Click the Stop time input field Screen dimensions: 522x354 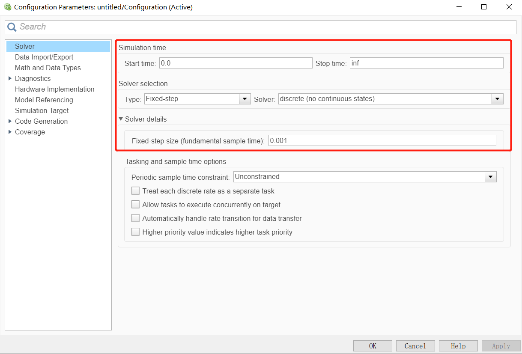click(427, 63)
